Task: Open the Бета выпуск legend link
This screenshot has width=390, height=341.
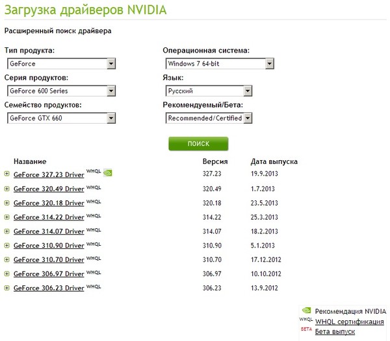Action: pyautogui.click(x=335, y=332)
